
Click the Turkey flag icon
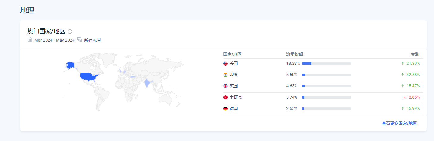[225, 97]
